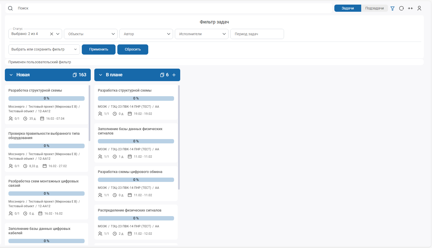
Task: Click the Период задач input field
Action: 257,34
